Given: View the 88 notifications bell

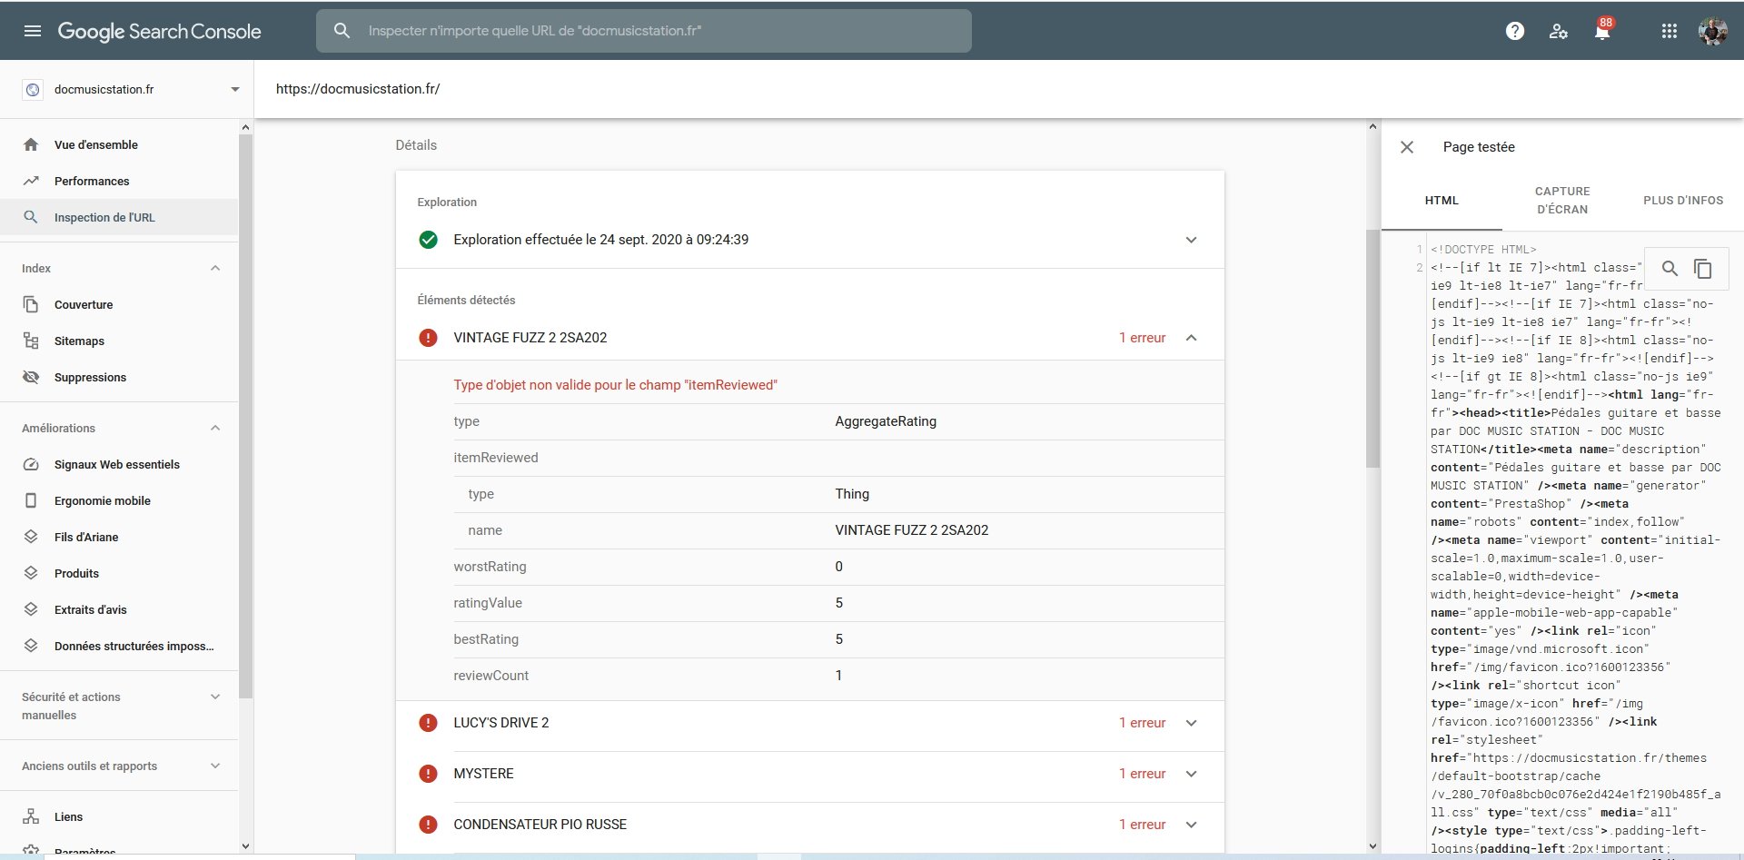Looking at the screenshot, I should [1602, 30].
